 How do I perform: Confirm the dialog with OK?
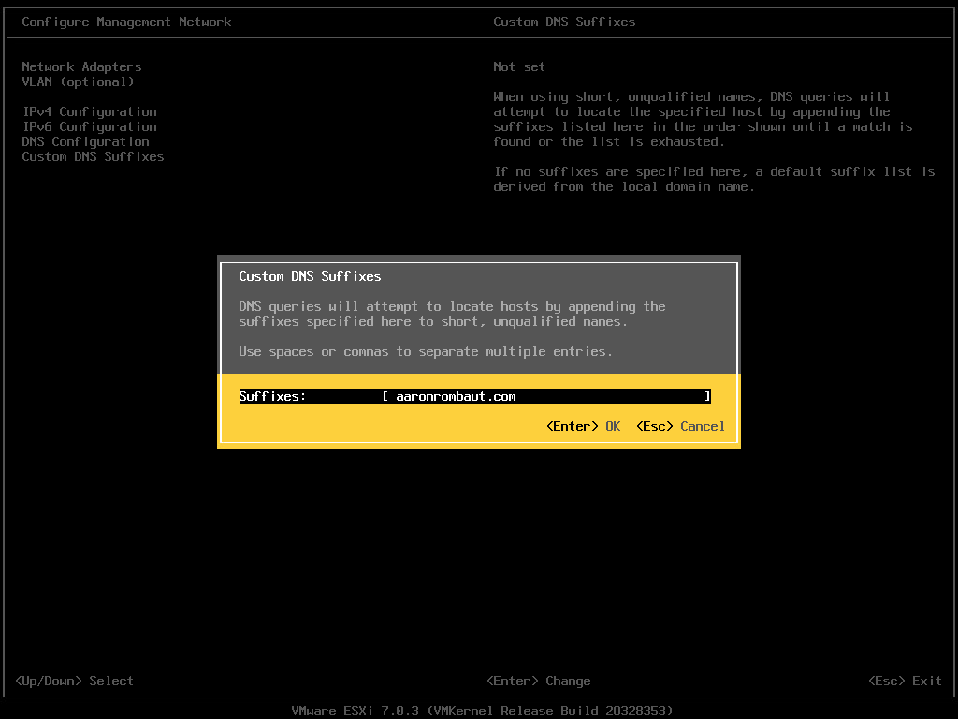point(613,426)
